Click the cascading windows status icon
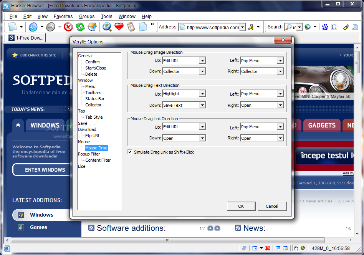 pyautogui.click(x=278, y=248)
